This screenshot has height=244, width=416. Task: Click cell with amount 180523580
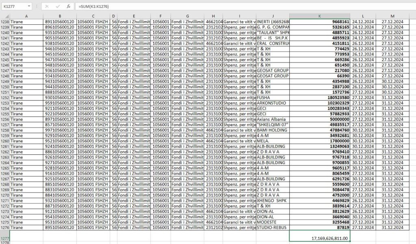319,97
